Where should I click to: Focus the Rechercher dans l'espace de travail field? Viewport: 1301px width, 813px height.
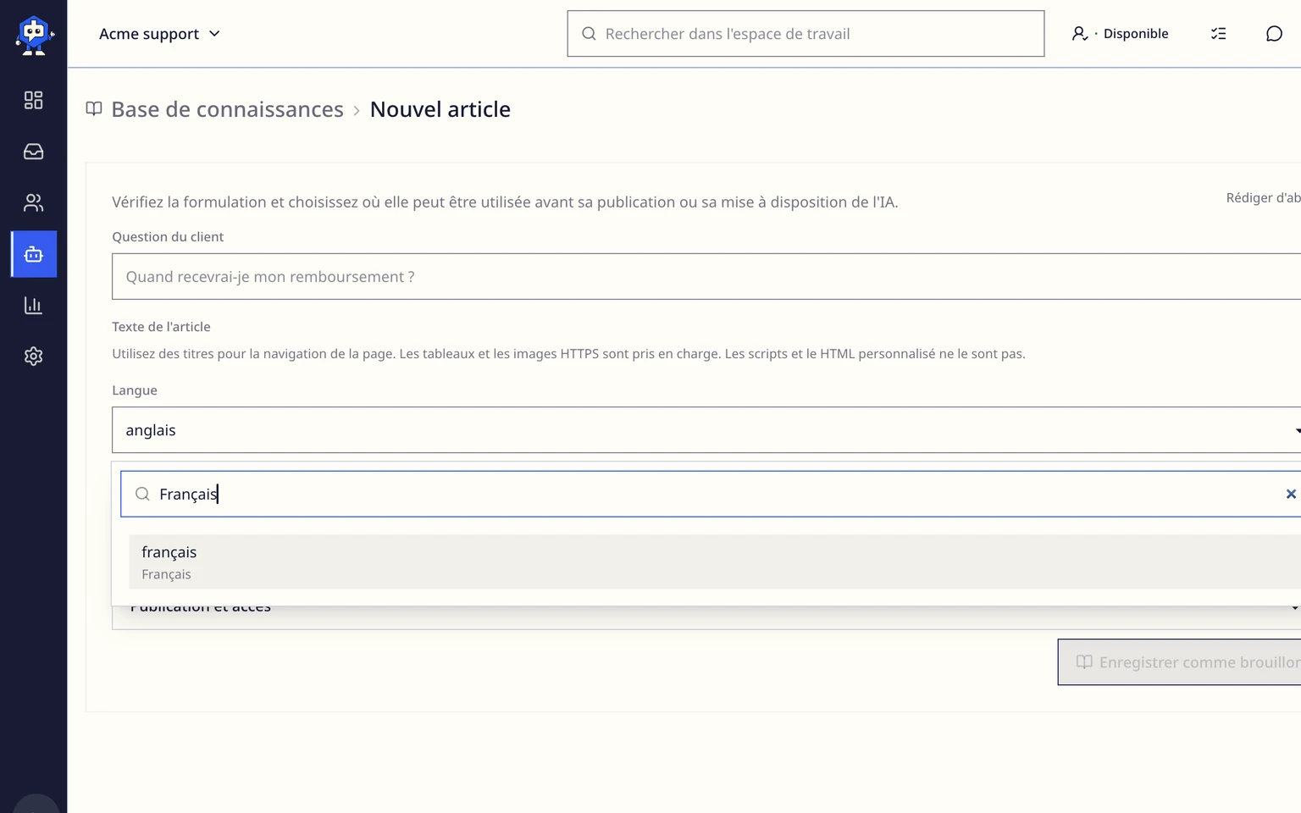[806, 34]
